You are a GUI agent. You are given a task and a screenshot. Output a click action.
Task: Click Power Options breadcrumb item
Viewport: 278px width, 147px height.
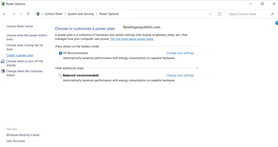(x=109, y=14)
